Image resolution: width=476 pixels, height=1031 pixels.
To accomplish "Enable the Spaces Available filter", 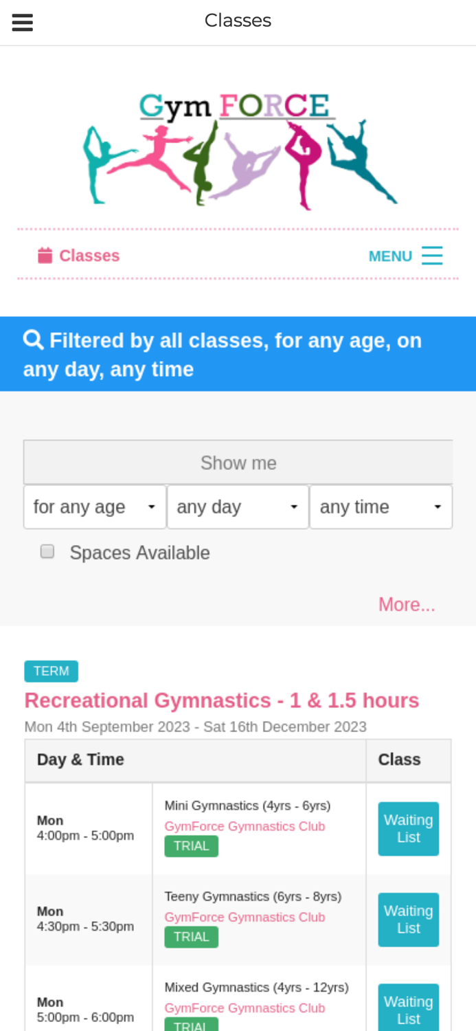I will coord(47,550).
